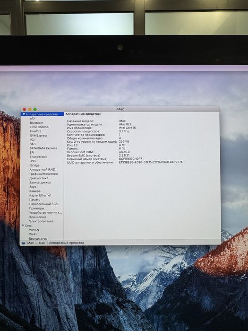Image resolution: width=248 pixels, height=331 pixels.
Task: Click the 8 ГБ memory value
Action: coord(122,148)
